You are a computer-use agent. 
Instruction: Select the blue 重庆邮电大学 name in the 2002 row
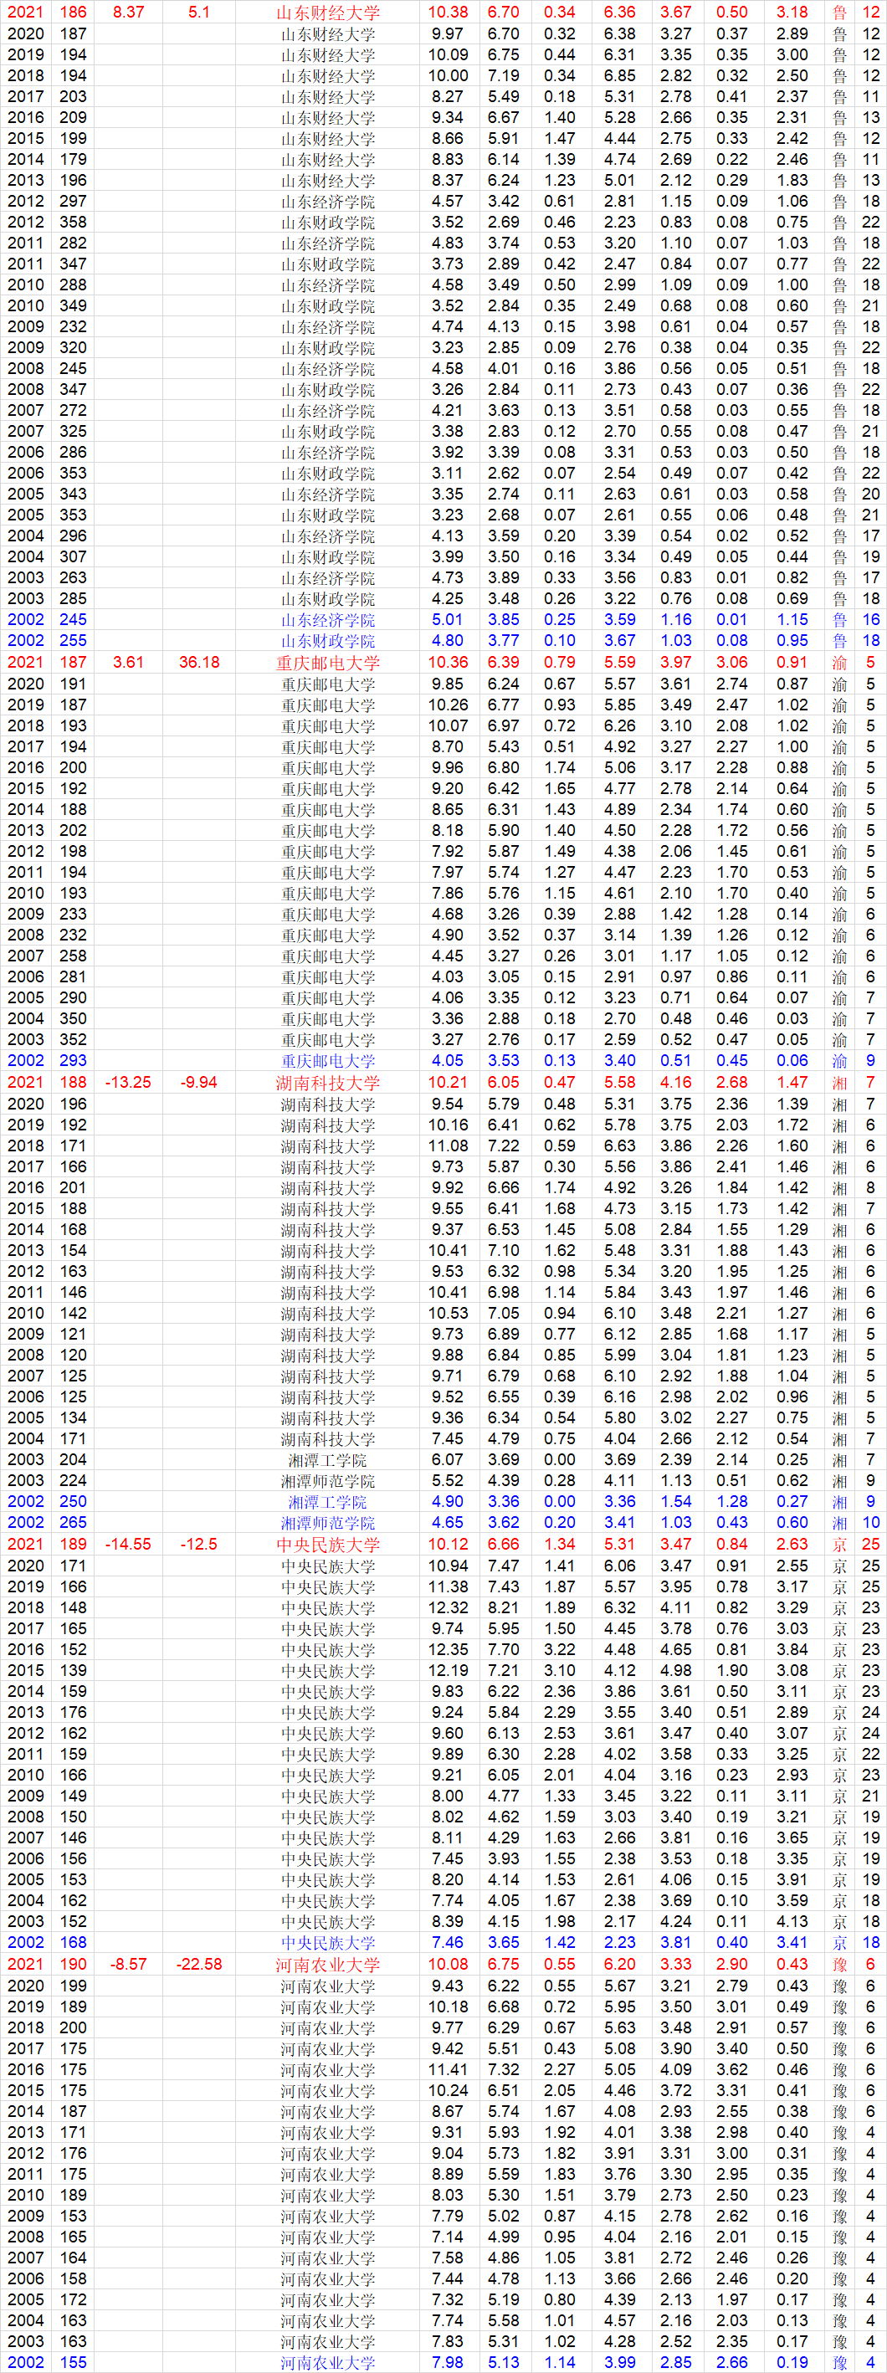point(328,1061)
